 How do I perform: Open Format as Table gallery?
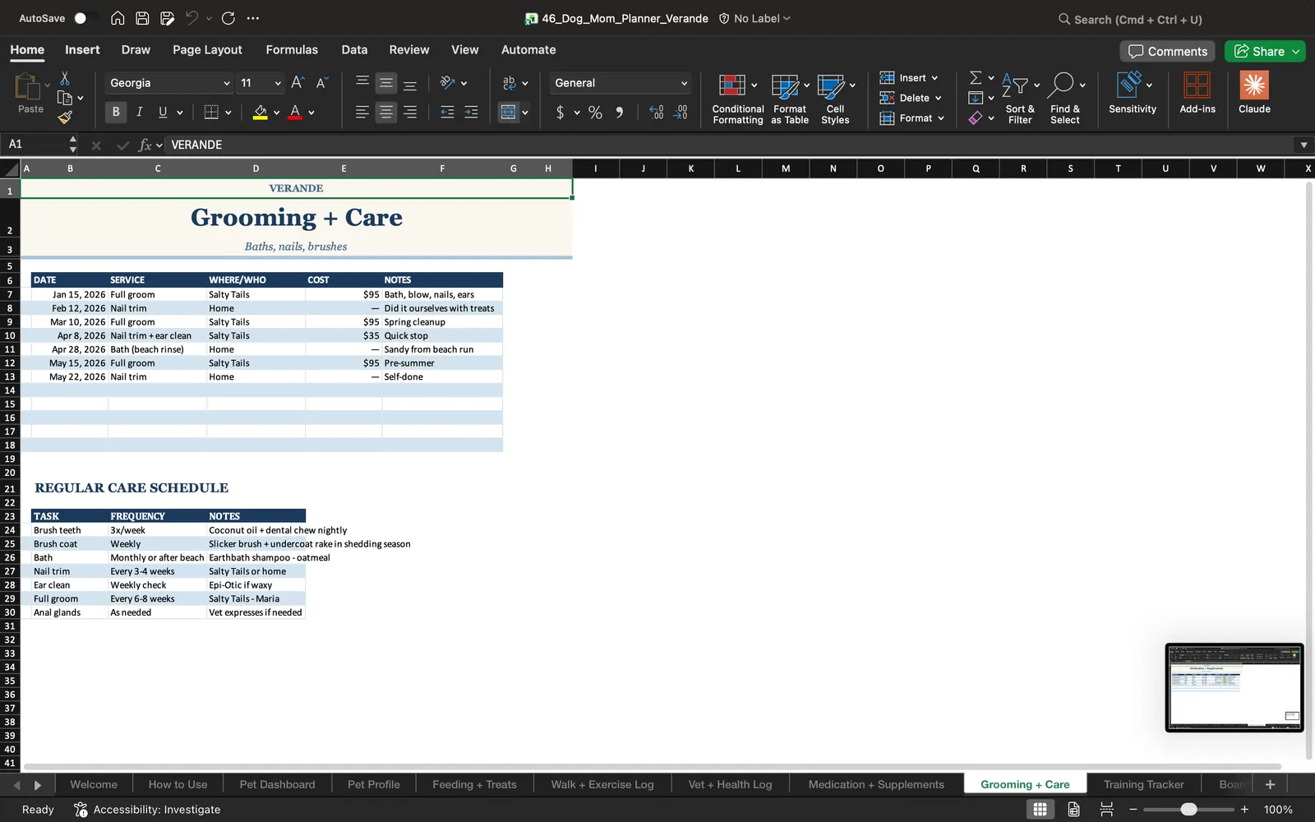click(x=790, y=98)
